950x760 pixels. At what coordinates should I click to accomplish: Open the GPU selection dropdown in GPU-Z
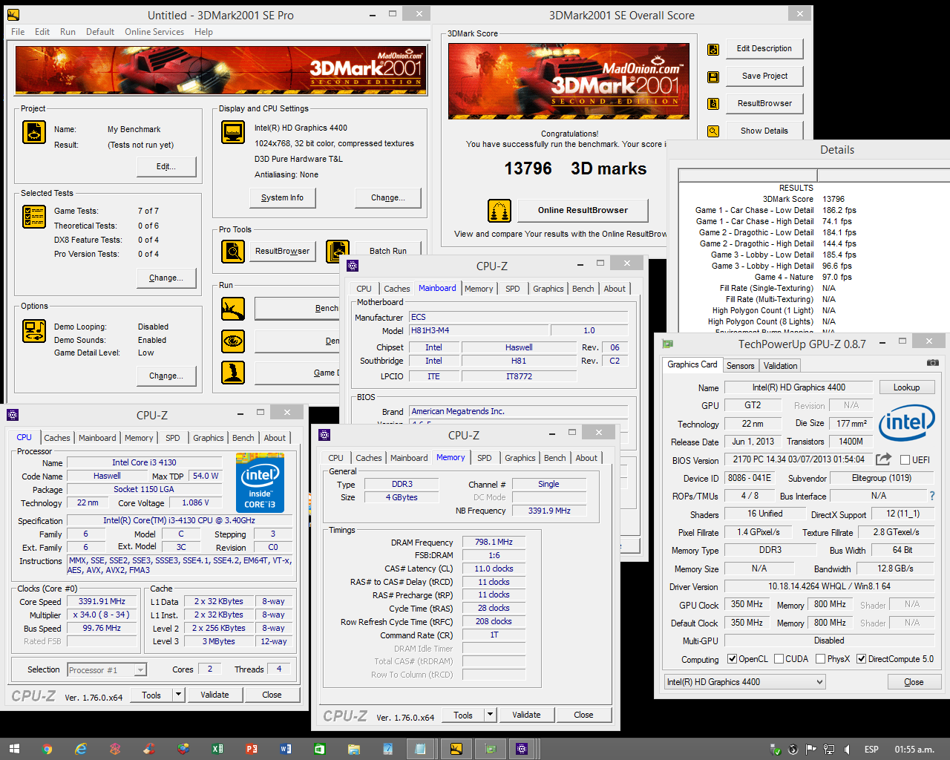click(x=744, y=682)
